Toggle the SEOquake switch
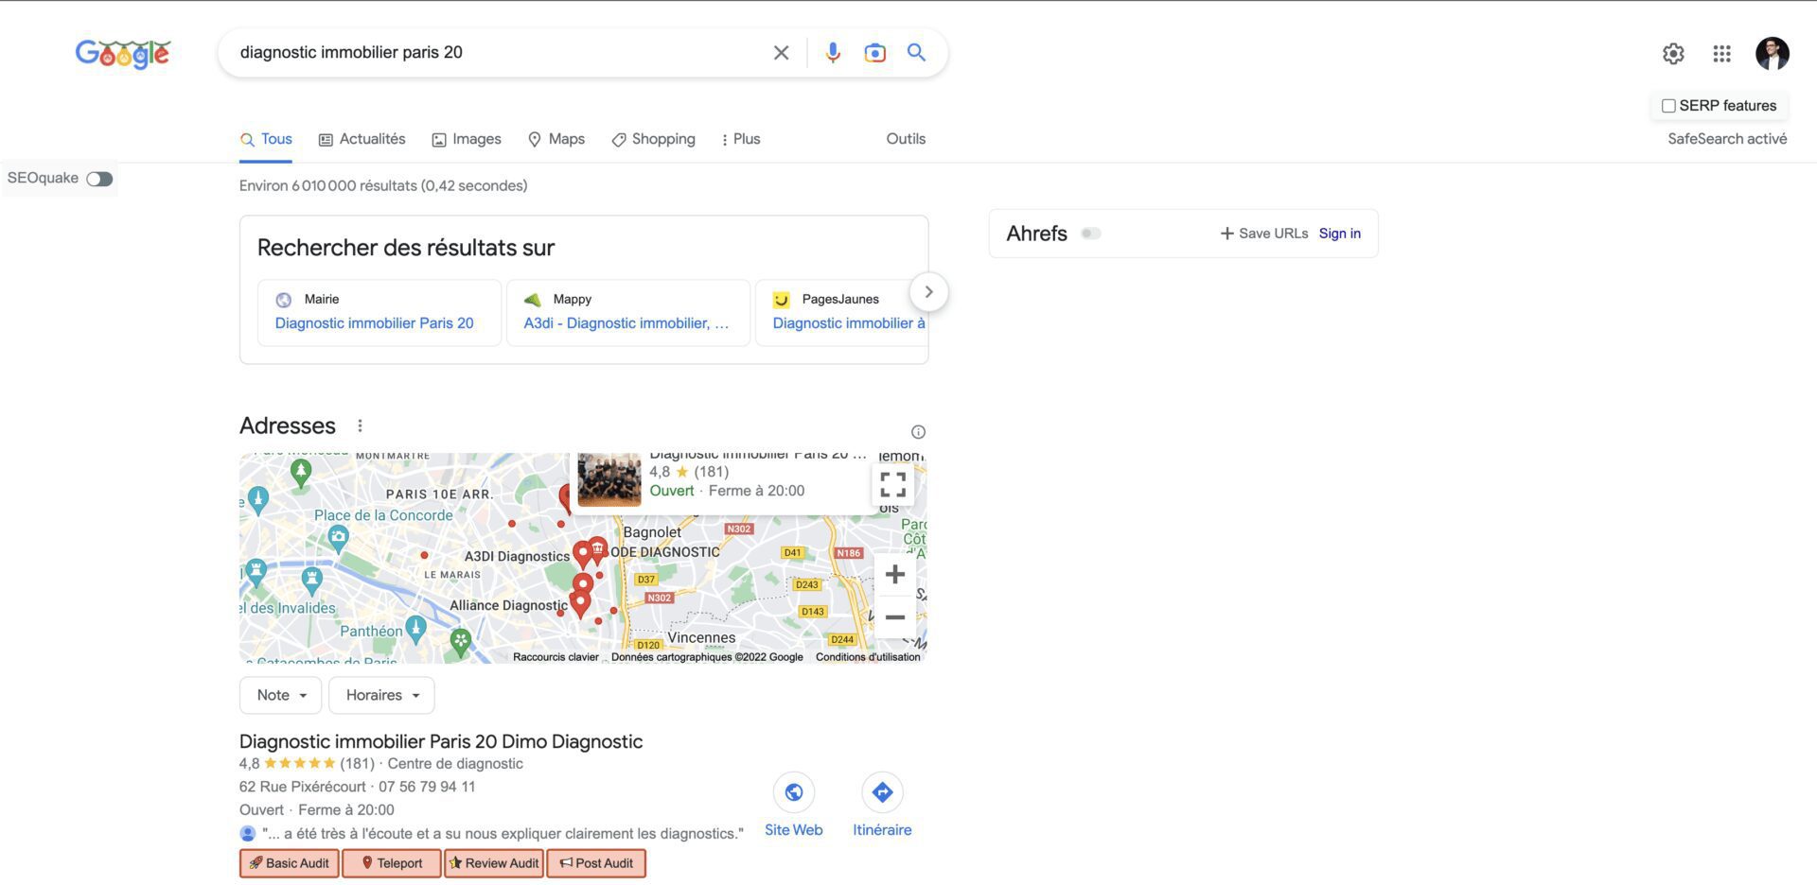 point(99,179)
